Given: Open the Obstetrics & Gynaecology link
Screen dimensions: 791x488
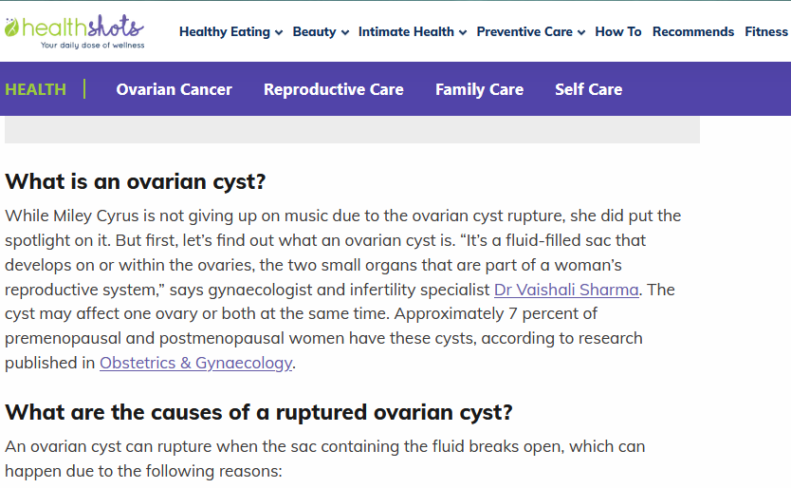Looking at the screenshot, I should point(195,363).
